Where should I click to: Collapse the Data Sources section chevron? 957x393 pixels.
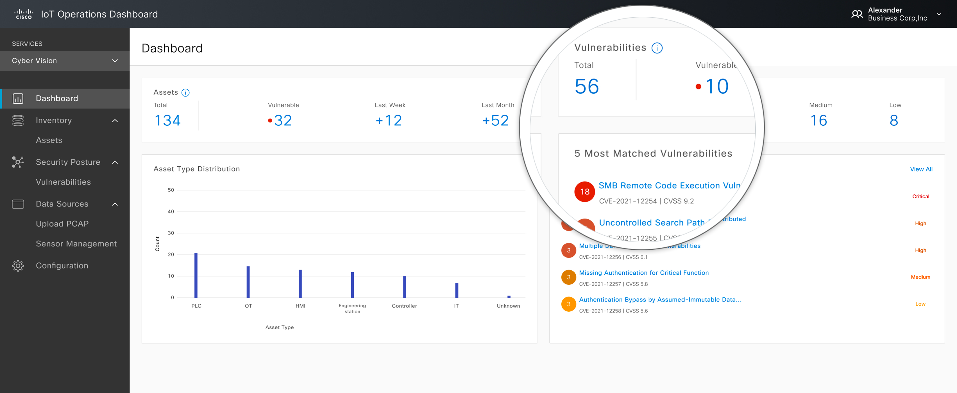click(115, 204)
